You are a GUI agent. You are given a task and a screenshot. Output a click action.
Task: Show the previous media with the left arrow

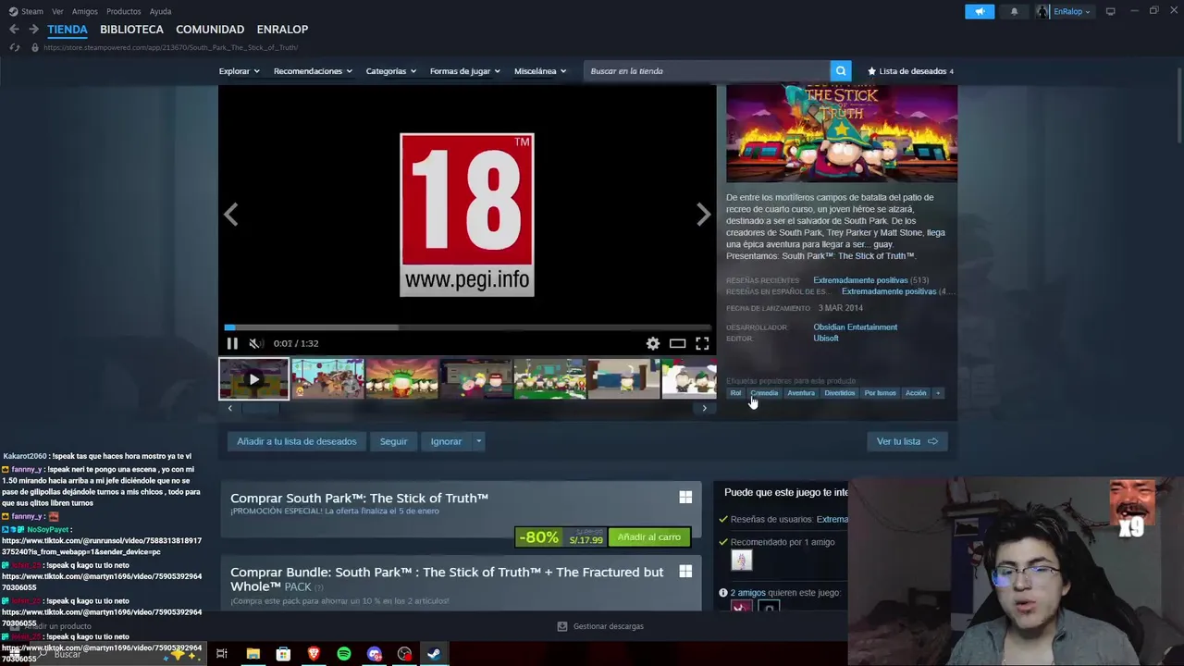click(x=231, y=215)
